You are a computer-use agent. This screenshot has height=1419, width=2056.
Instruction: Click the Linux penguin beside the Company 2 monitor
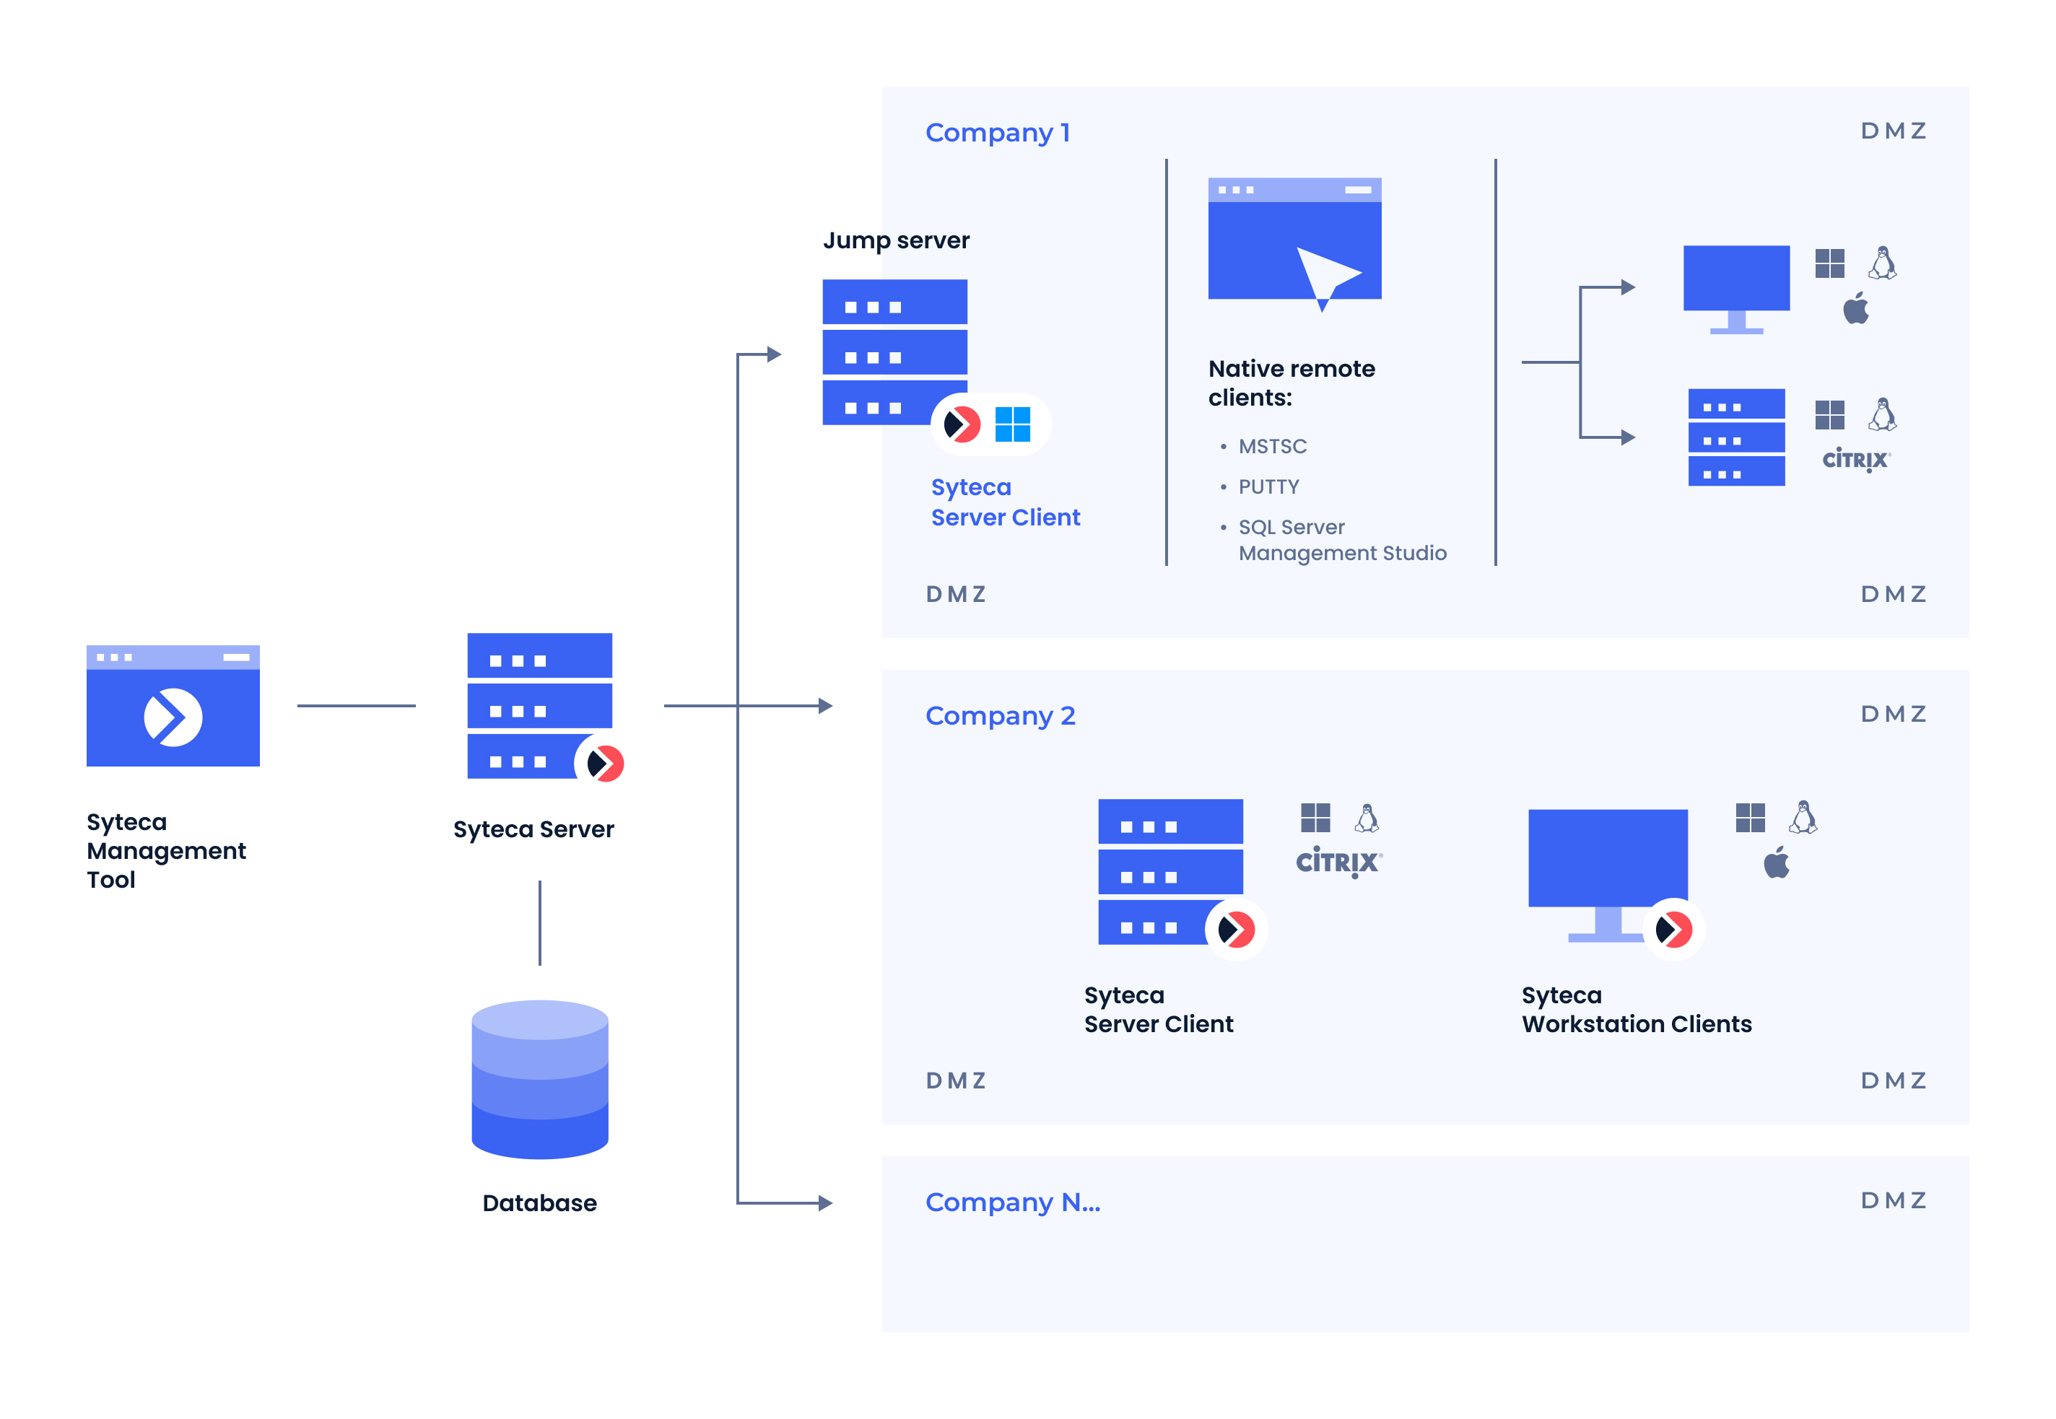tap(1803, 817)
